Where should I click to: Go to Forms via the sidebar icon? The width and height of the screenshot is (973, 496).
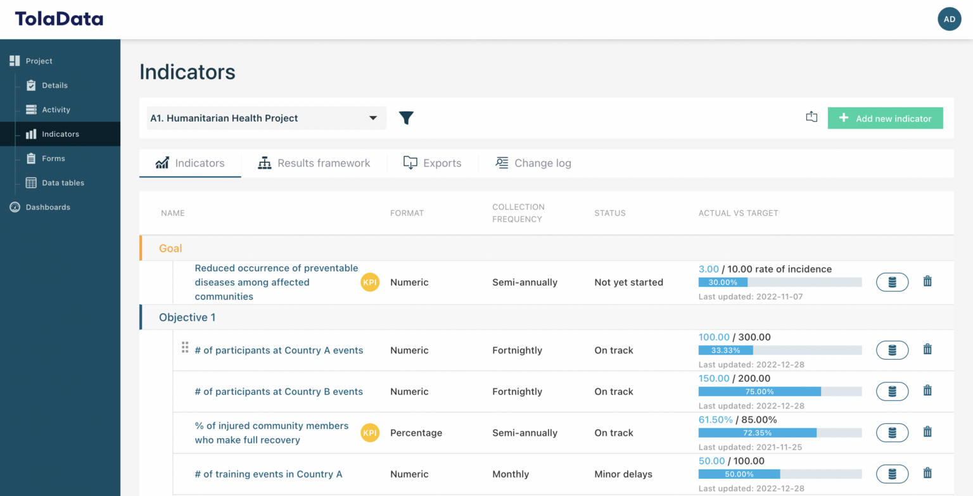[54, 158]
